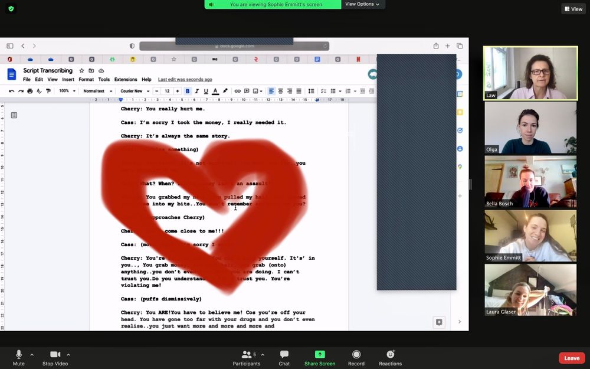Open the 100% zoom level dropdown
This screenshot has width=590, height=369.
point(66,91)
